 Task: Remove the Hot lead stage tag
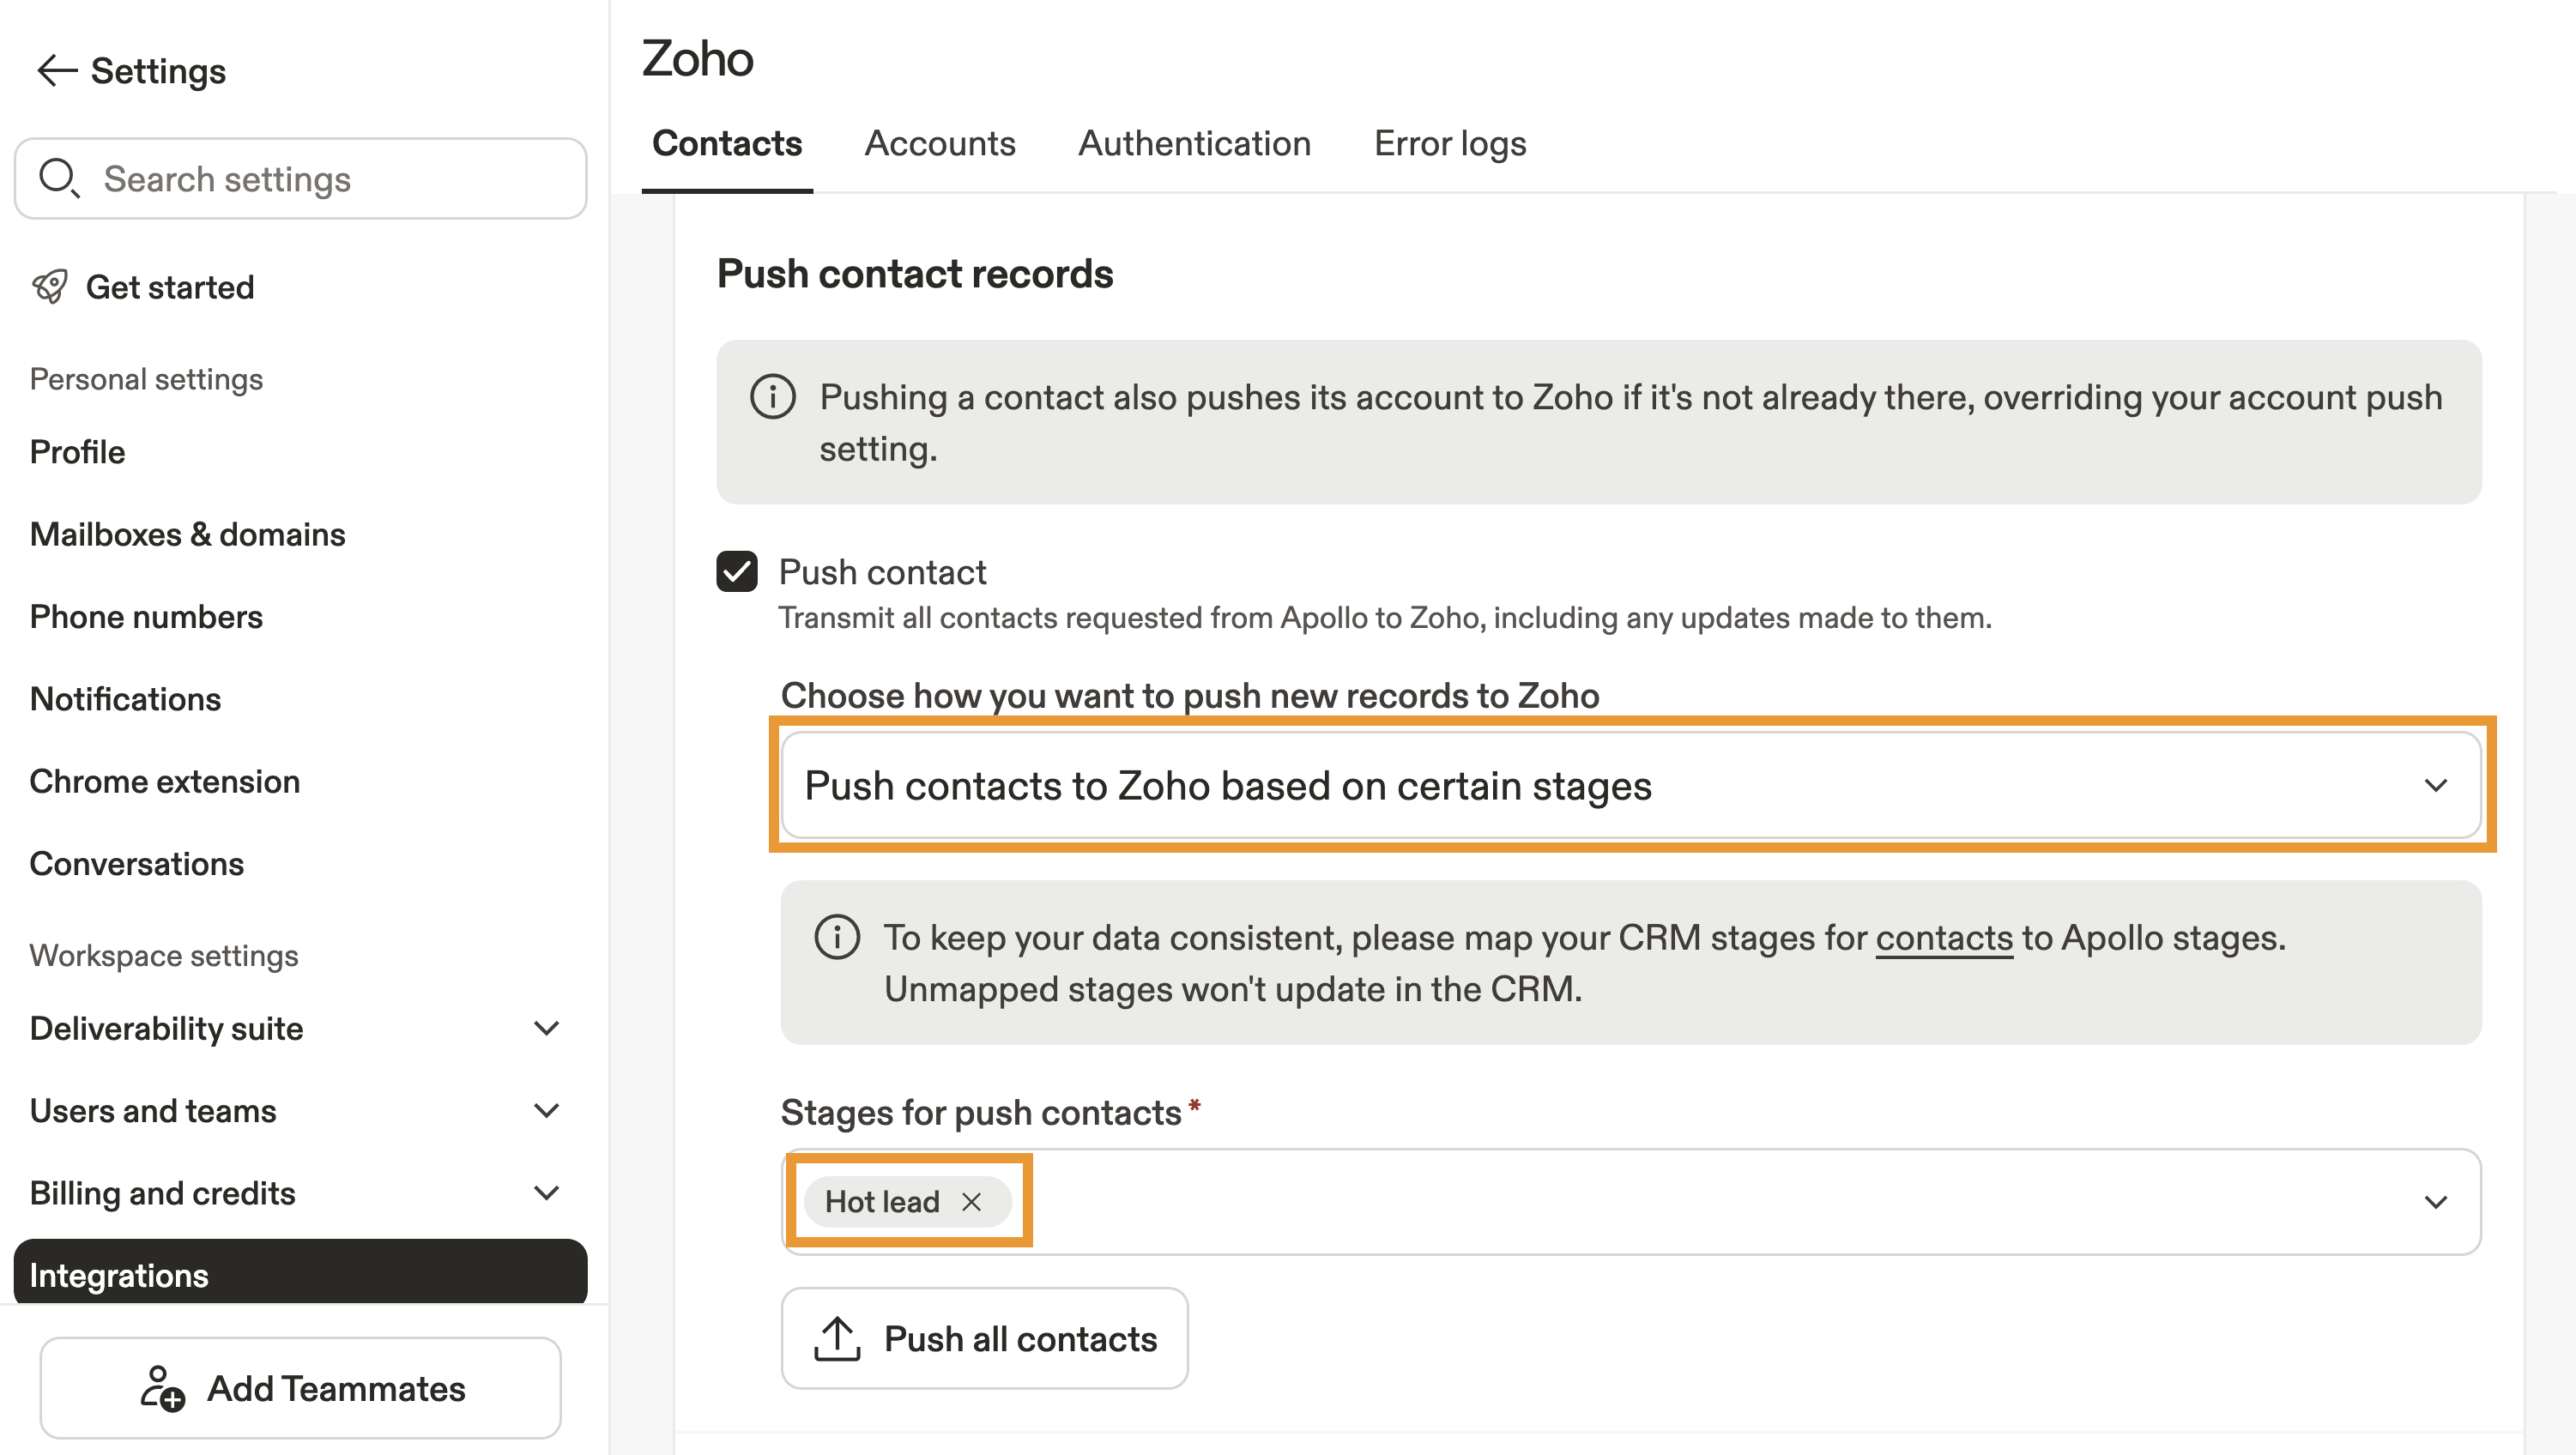[971, 1201]
